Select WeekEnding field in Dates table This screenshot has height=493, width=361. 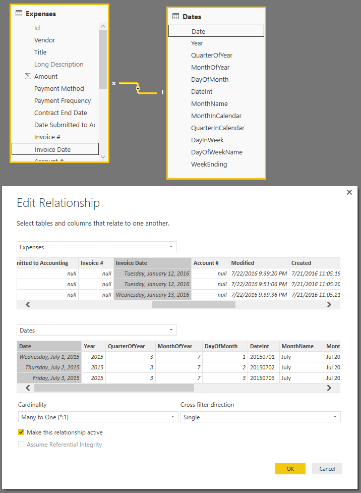tap(209, 164)
